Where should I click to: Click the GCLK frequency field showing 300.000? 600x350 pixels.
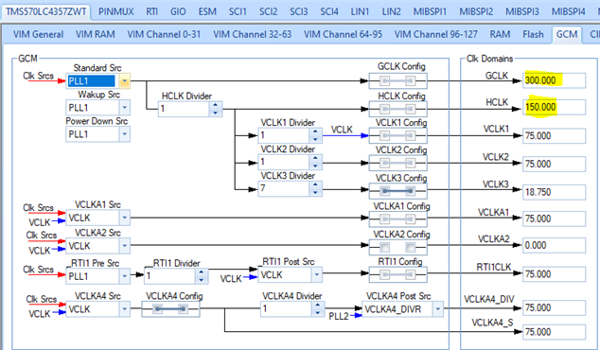point(554,80)
